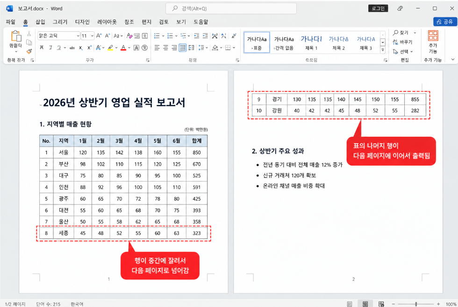Apply the 제목 3 style
This screenshot has width=458, height=307.
point(365,43)
